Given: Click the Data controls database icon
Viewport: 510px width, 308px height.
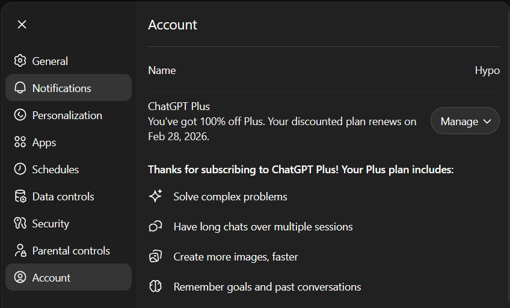Looking at the screenshot, I should (20, 196).
